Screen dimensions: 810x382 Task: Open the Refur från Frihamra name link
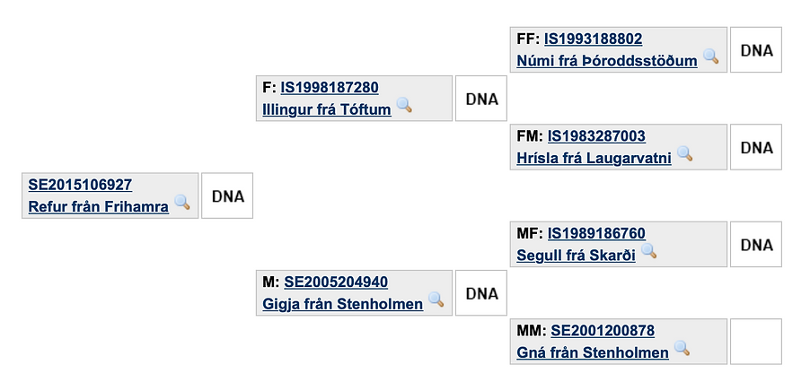[99, 206]
